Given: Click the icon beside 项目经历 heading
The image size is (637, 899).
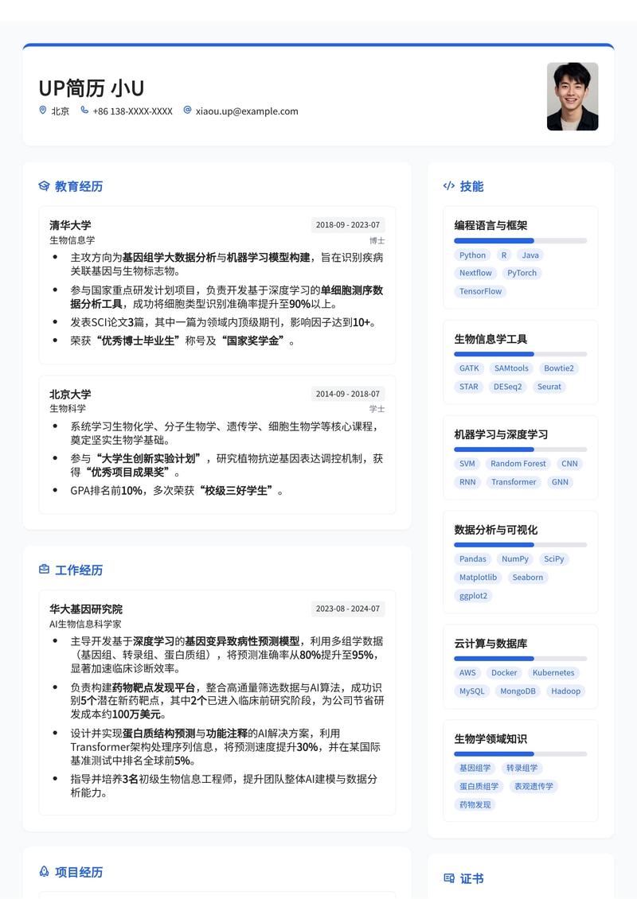Looking at the screenshot, I should pyautogui.click(x=44, y=872).
